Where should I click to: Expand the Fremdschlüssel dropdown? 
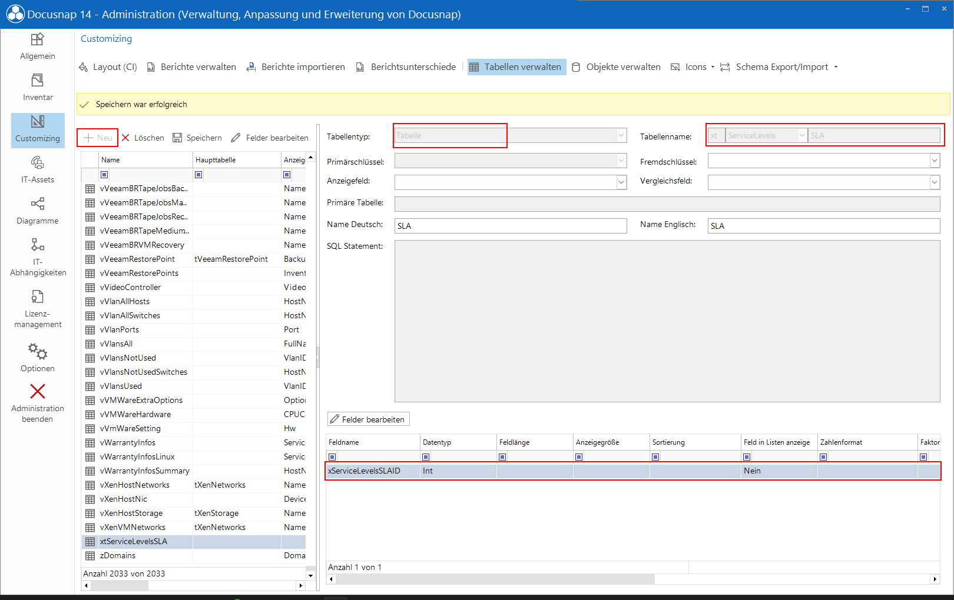point(935,161)
